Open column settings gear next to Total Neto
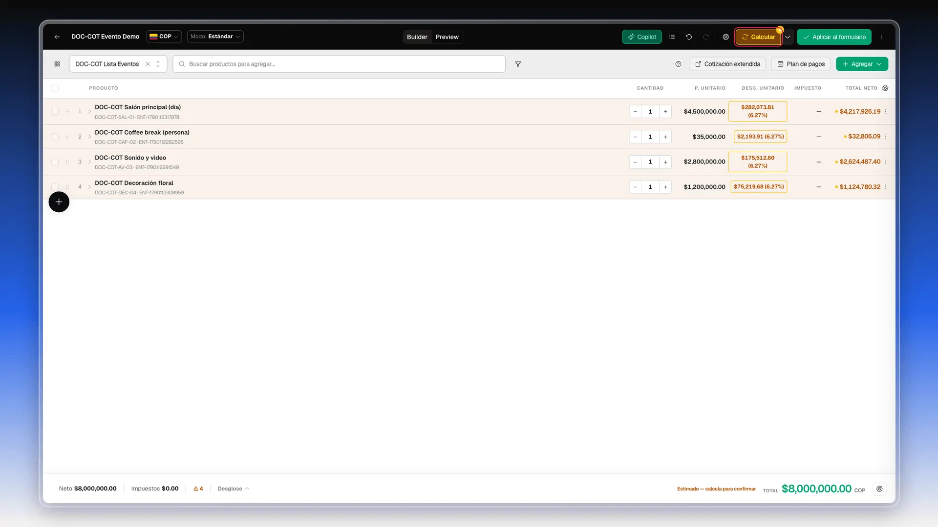Viewport: 938px width, 527px height. point(885,88)
